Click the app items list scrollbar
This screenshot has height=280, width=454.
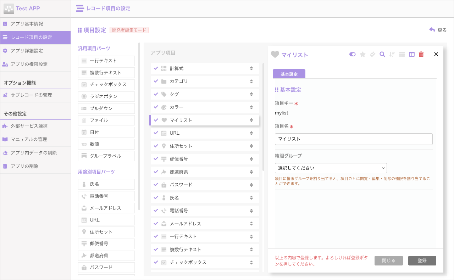point(263,117)
